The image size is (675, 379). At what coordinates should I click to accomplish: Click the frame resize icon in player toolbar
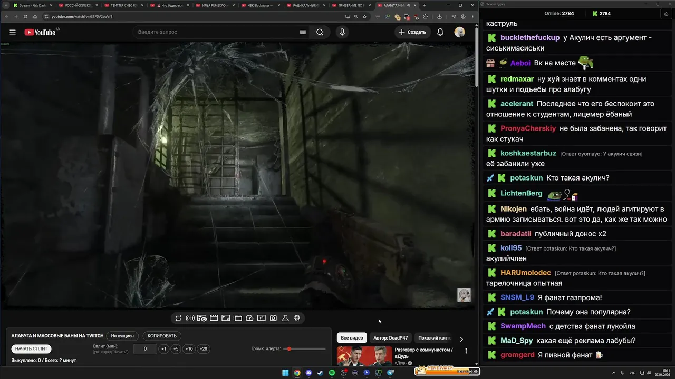pos(226,318)
